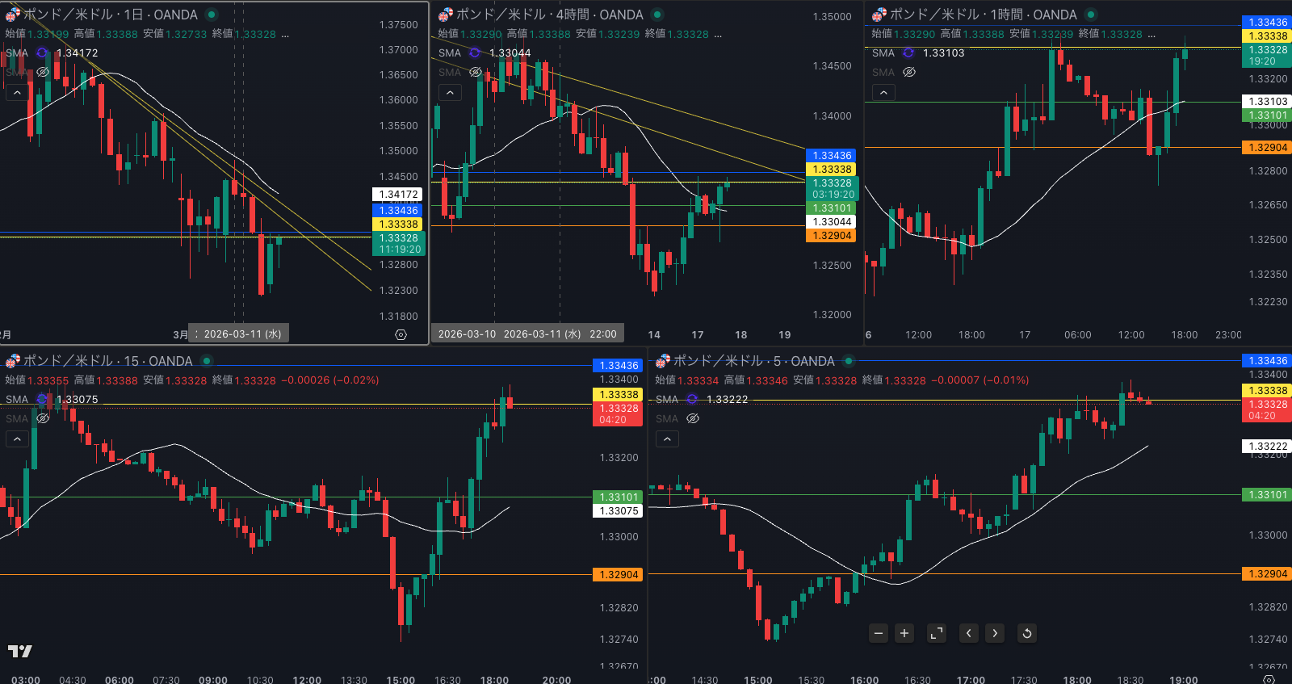Select the 4-hour chart symbol title
This screenshot has height=684, width=1292.
point(549,15)
